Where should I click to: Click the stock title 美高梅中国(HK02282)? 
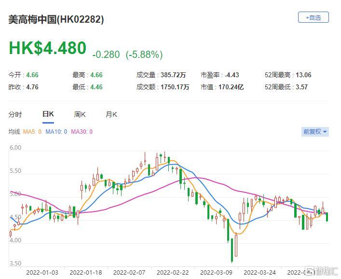click(x=56, y=19)
